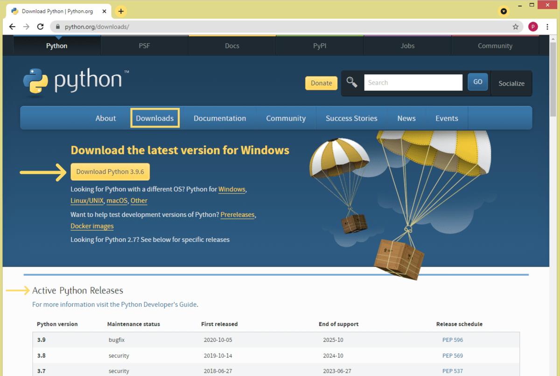Follow the Linux/UNIX link
560x376 pixels.
point(86,200)
